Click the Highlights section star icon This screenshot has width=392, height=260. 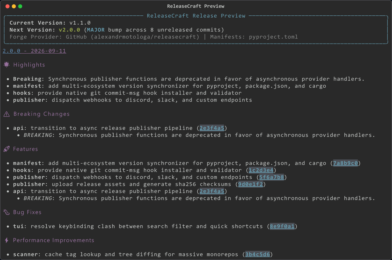coord(6,65)
